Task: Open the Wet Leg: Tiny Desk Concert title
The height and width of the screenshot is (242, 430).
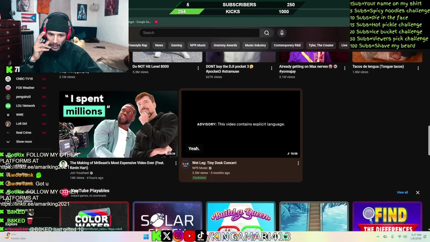Action: tap(214, 163)
